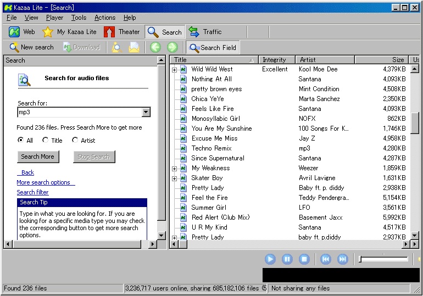This screenshot has height=296, width=423.
Task: Select the You Are My Sunshine result
Action: 221,129
